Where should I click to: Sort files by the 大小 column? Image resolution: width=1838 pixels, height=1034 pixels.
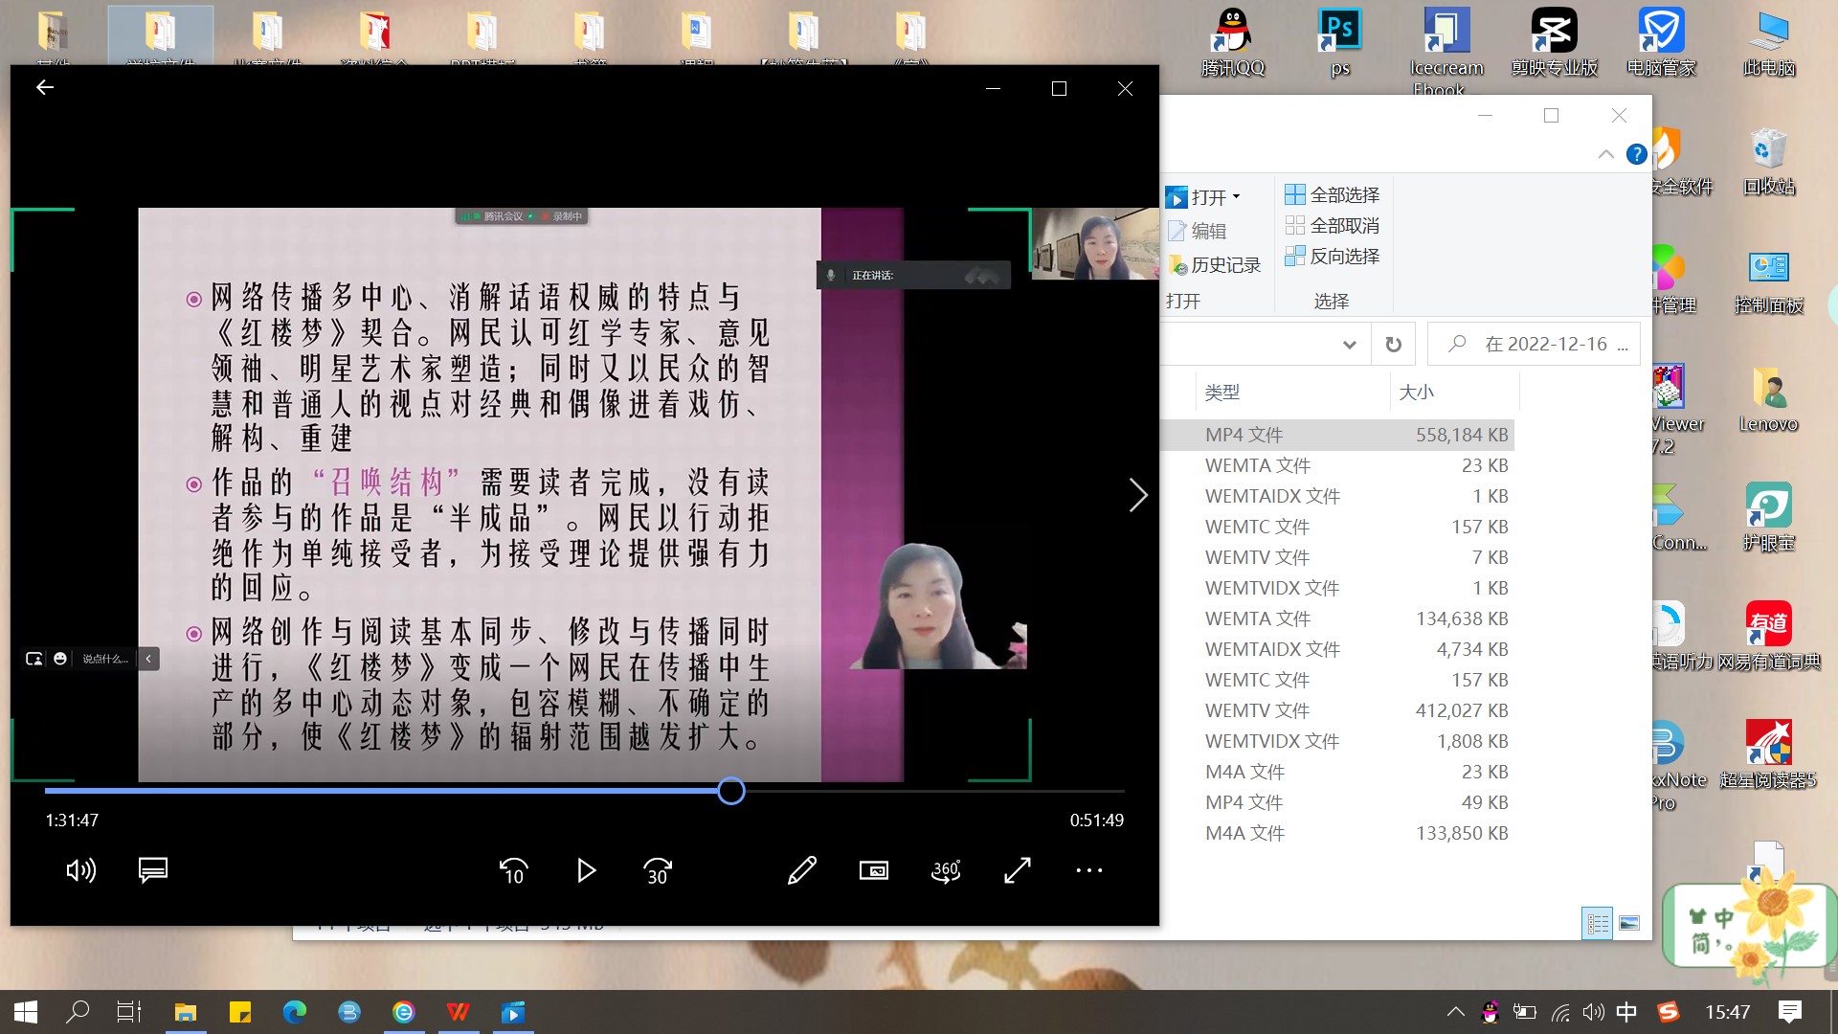coord(1417,393)
